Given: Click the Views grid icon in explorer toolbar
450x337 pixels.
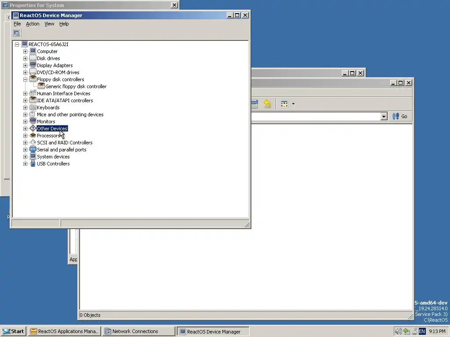Looking at the screenshot, I should 284,104.
